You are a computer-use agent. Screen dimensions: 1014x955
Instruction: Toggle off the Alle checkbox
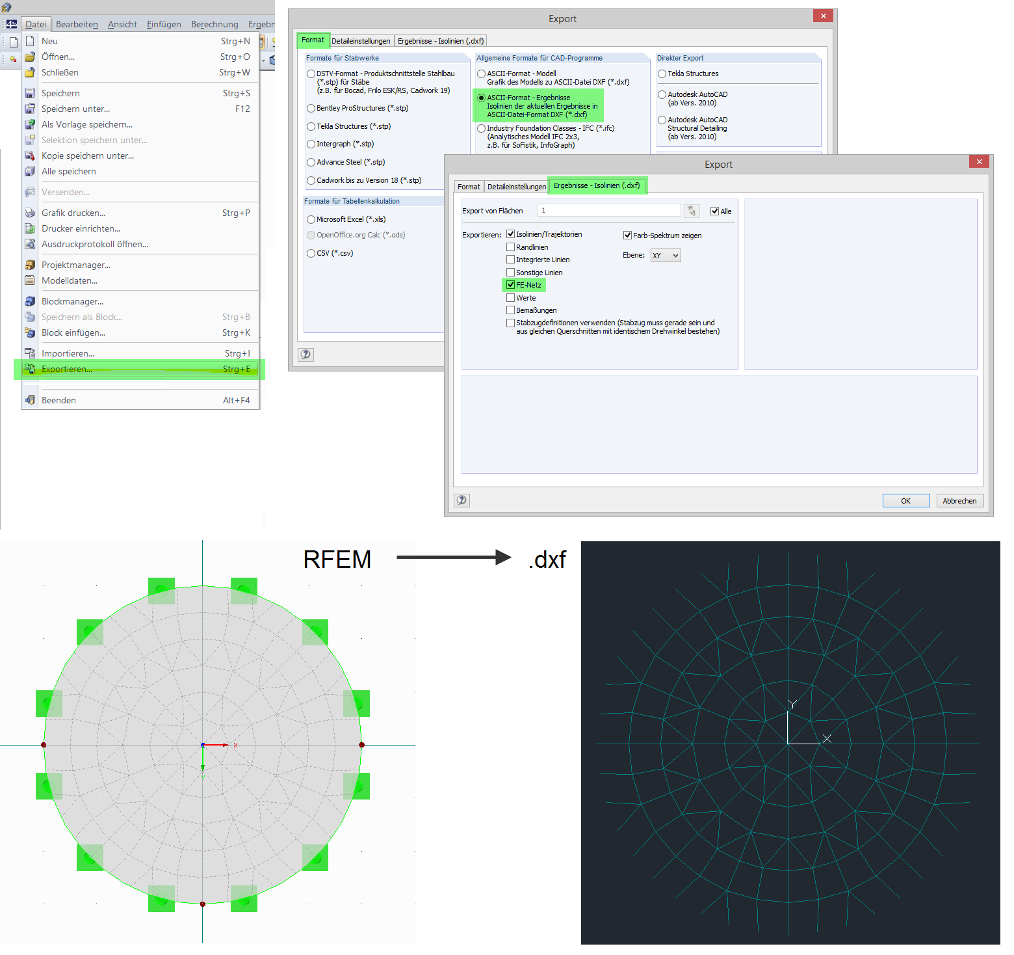point(714,211)
